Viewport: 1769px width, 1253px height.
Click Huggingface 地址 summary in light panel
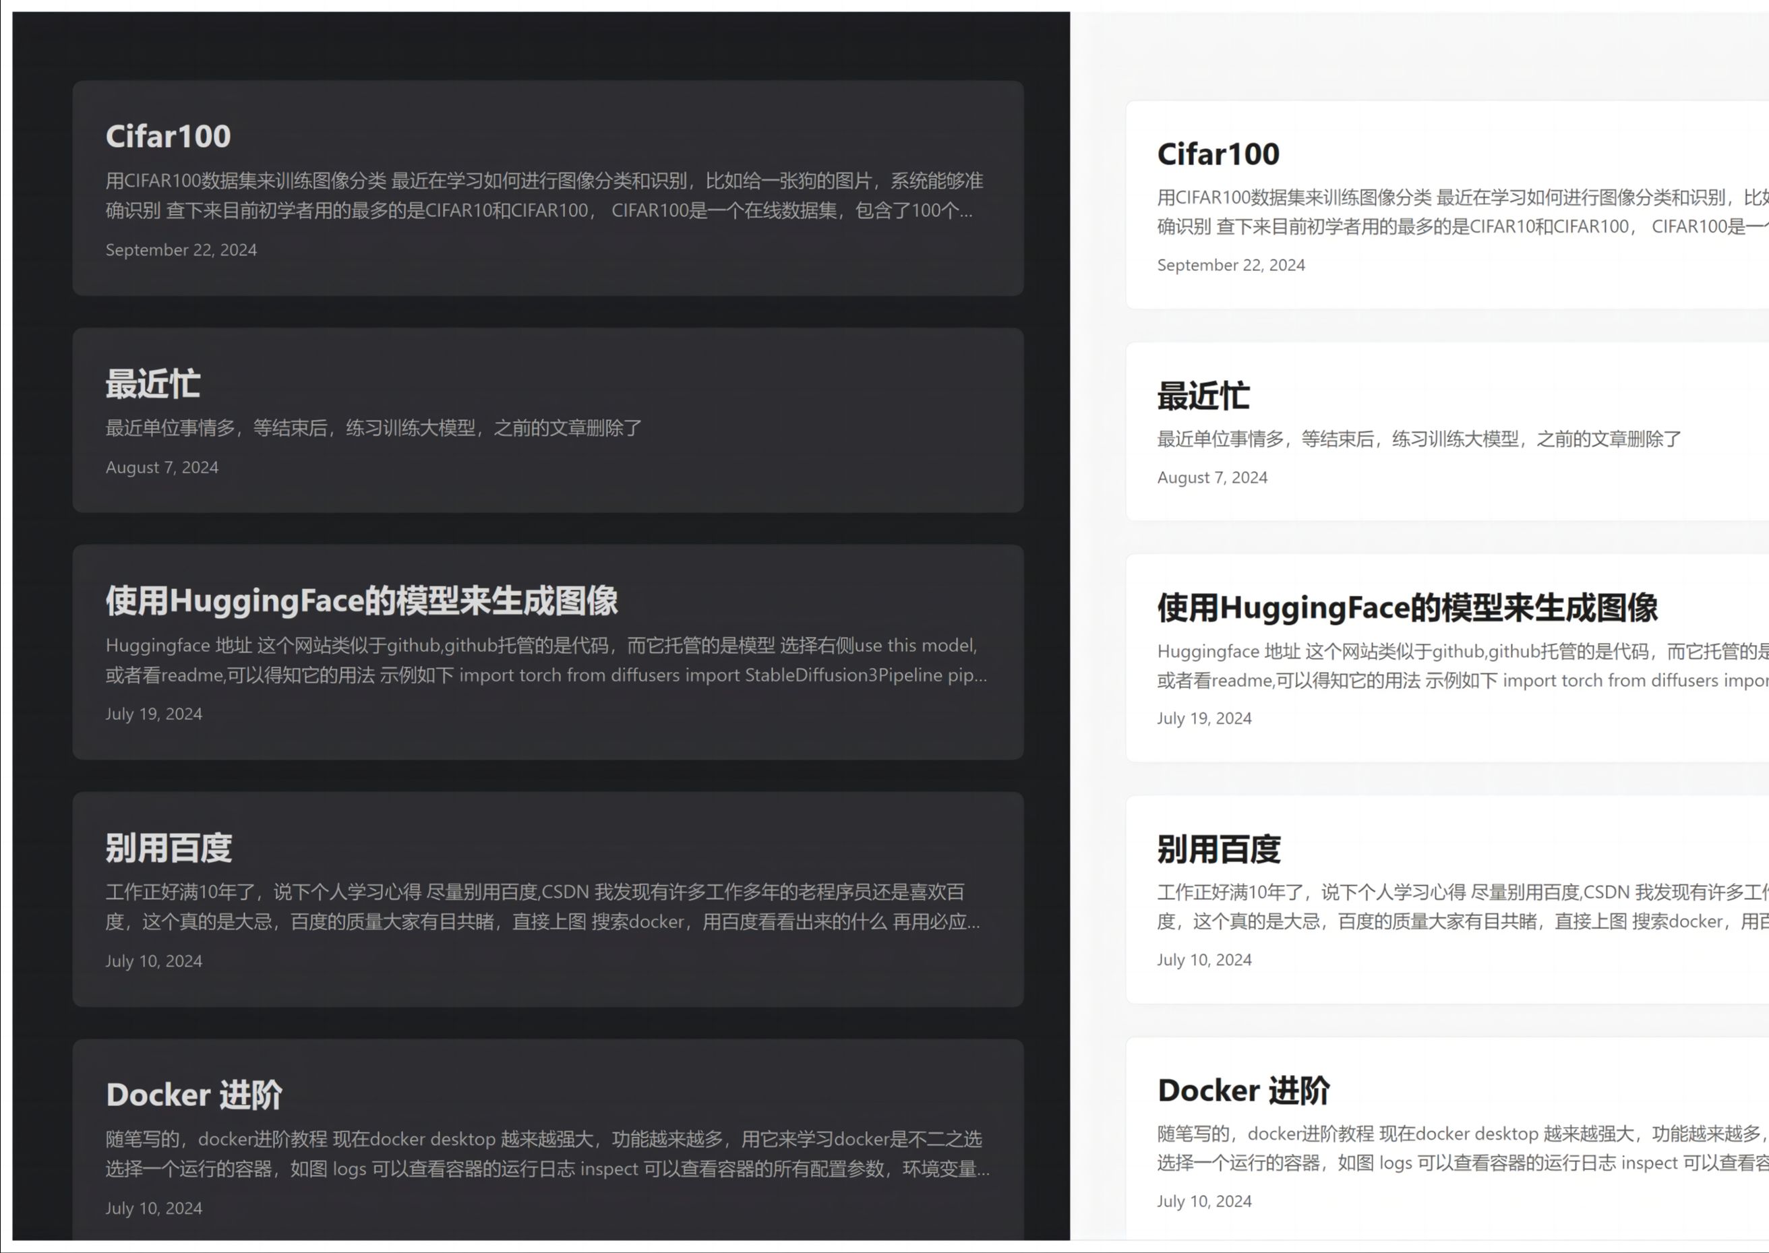(1463, 666)
